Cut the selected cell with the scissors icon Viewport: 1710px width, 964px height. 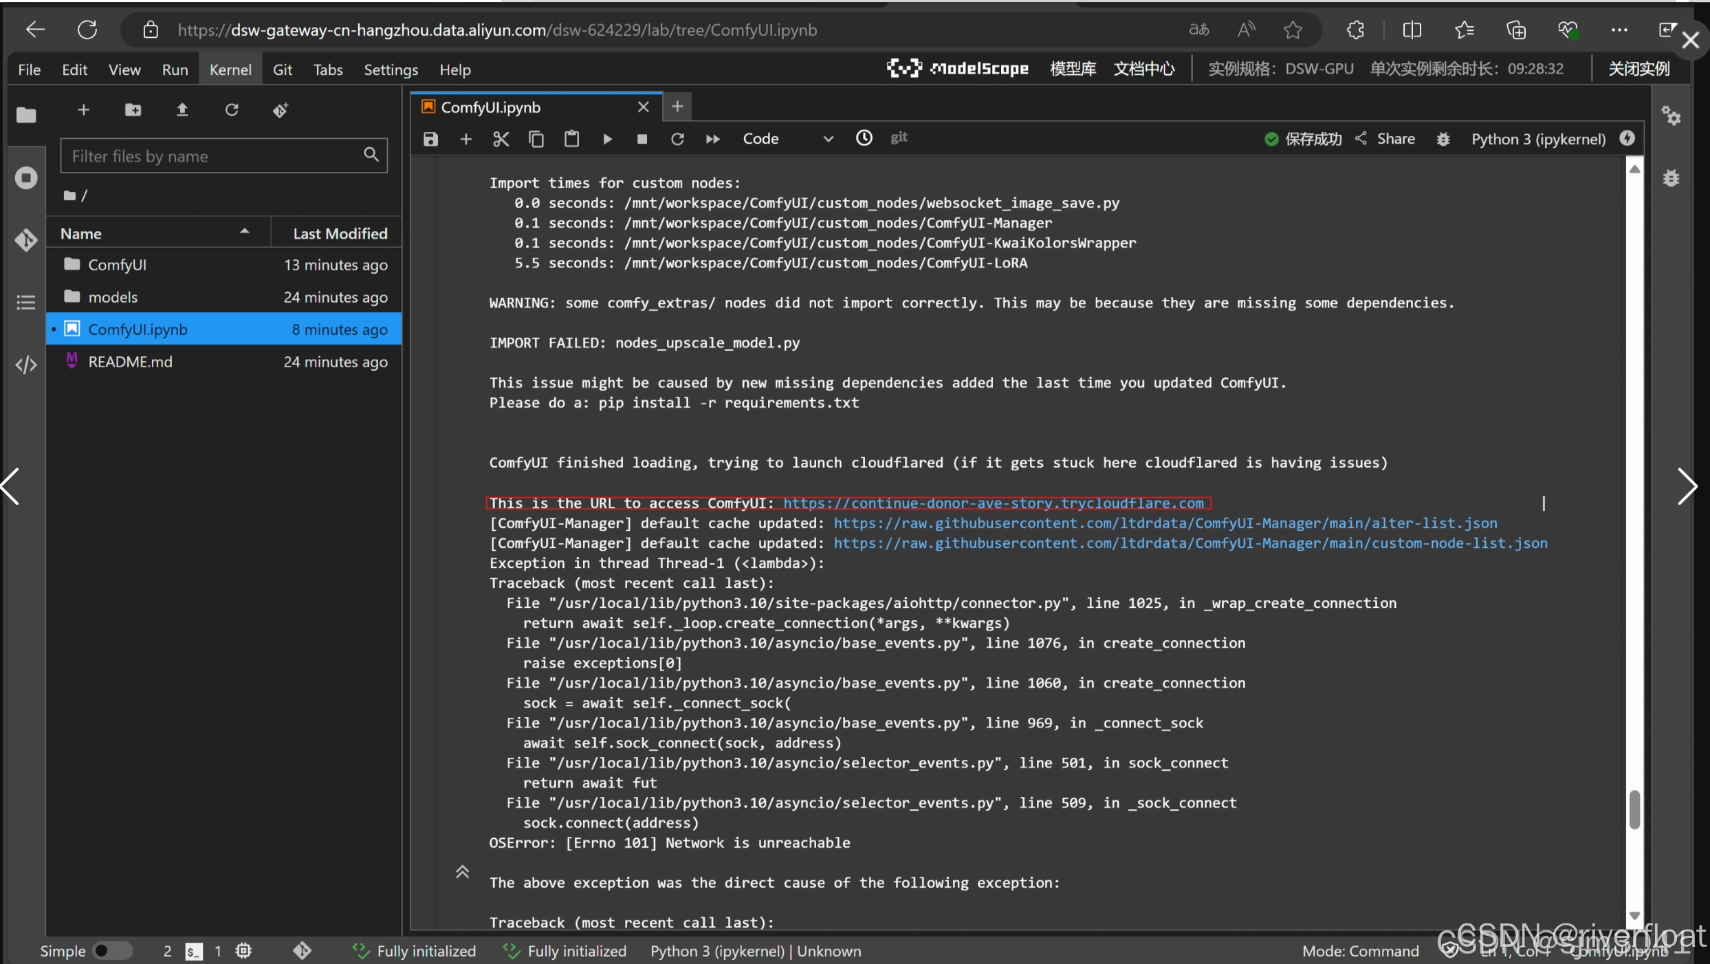click(501, 139)
